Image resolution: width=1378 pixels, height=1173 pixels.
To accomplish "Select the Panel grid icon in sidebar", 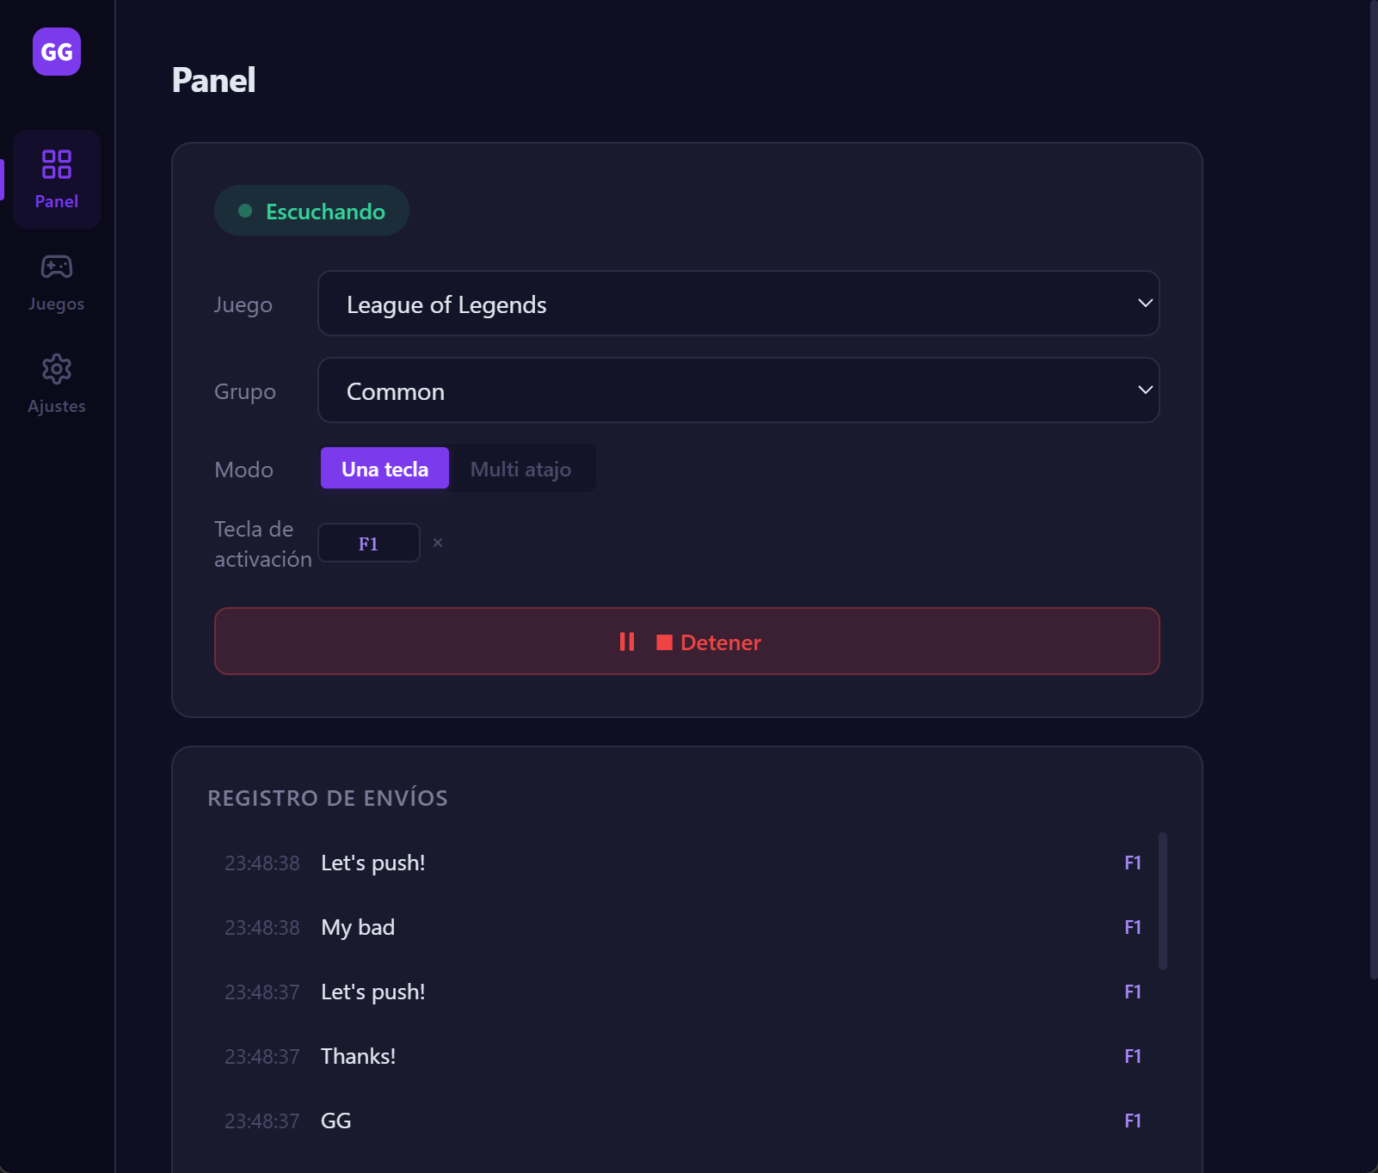I will 56,165.
